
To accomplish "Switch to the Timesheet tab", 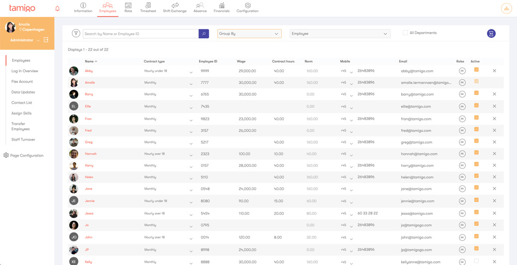I will [x=148, y=8].
